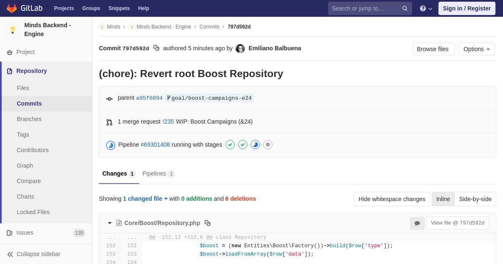The width and height of the screenshot is (503, 264).
Task: Toggle comments with speech bubble button
Action: pyautogui.click(x=417, y=223)
